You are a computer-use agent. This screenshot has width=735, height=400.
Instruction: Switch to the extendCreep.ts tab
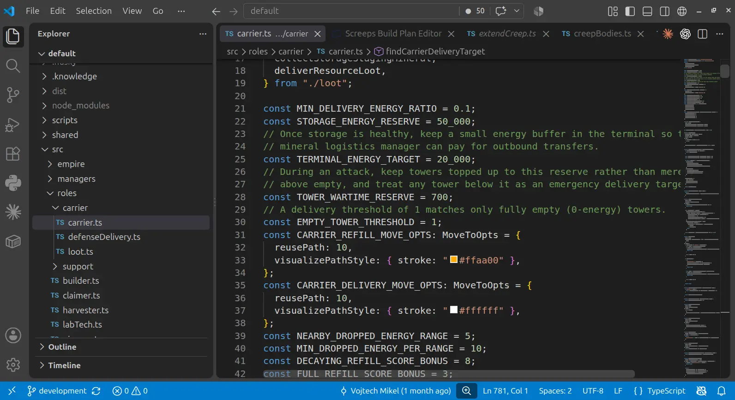[x=507, y=34]
